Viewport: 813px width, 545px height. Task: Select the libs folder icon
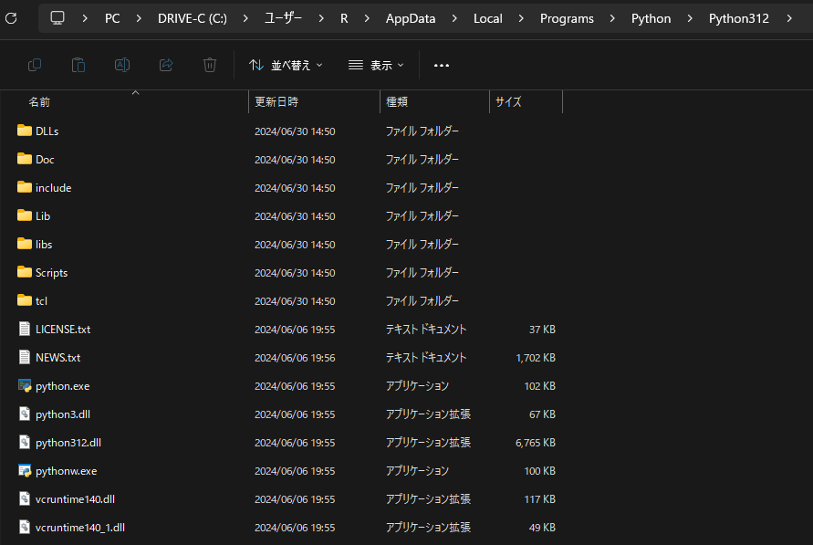25,244
